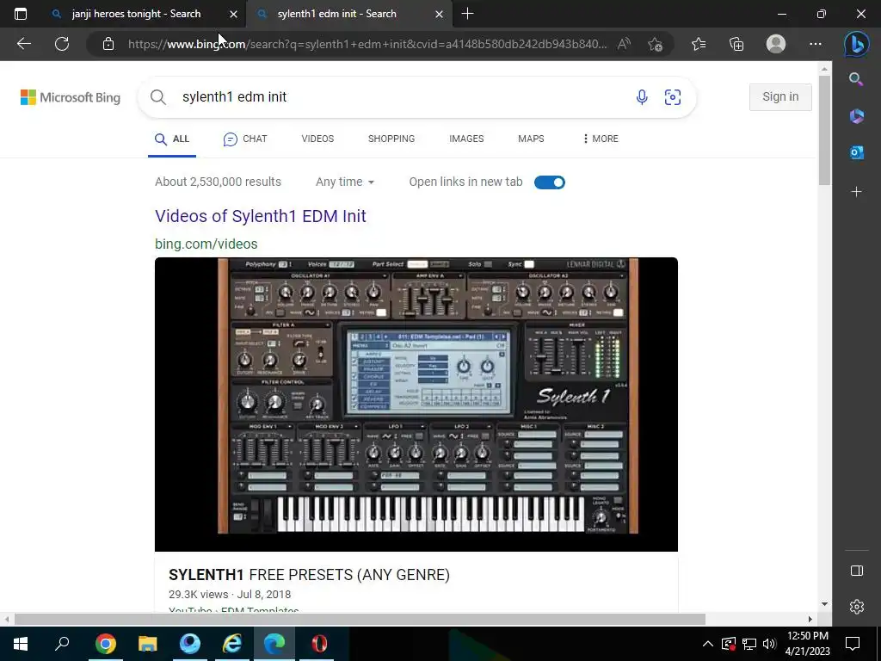This screenshot has width=881, height=661.
Task: Search using voice microphone icon
Action: [642, 97]
